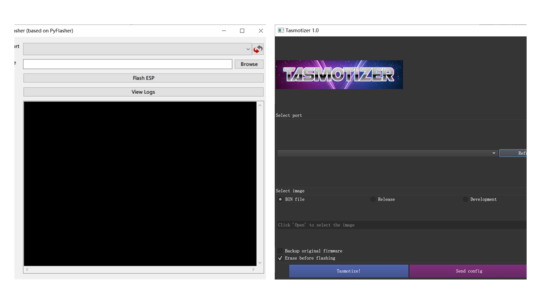Click the purple Send config button
Image resolution: width=541 pixels, height=304 pixels.
(x=468, y=271)
